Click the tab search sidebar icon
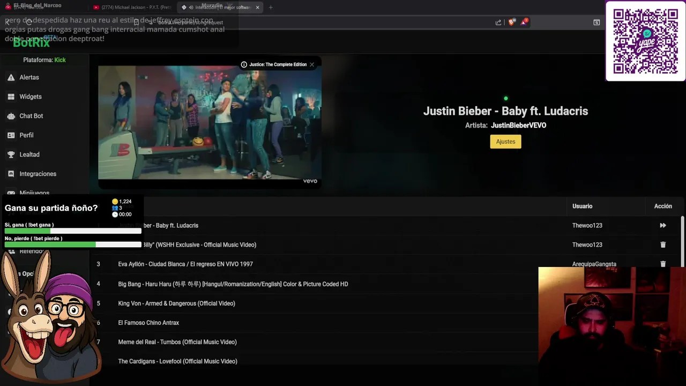 [596, 23]
